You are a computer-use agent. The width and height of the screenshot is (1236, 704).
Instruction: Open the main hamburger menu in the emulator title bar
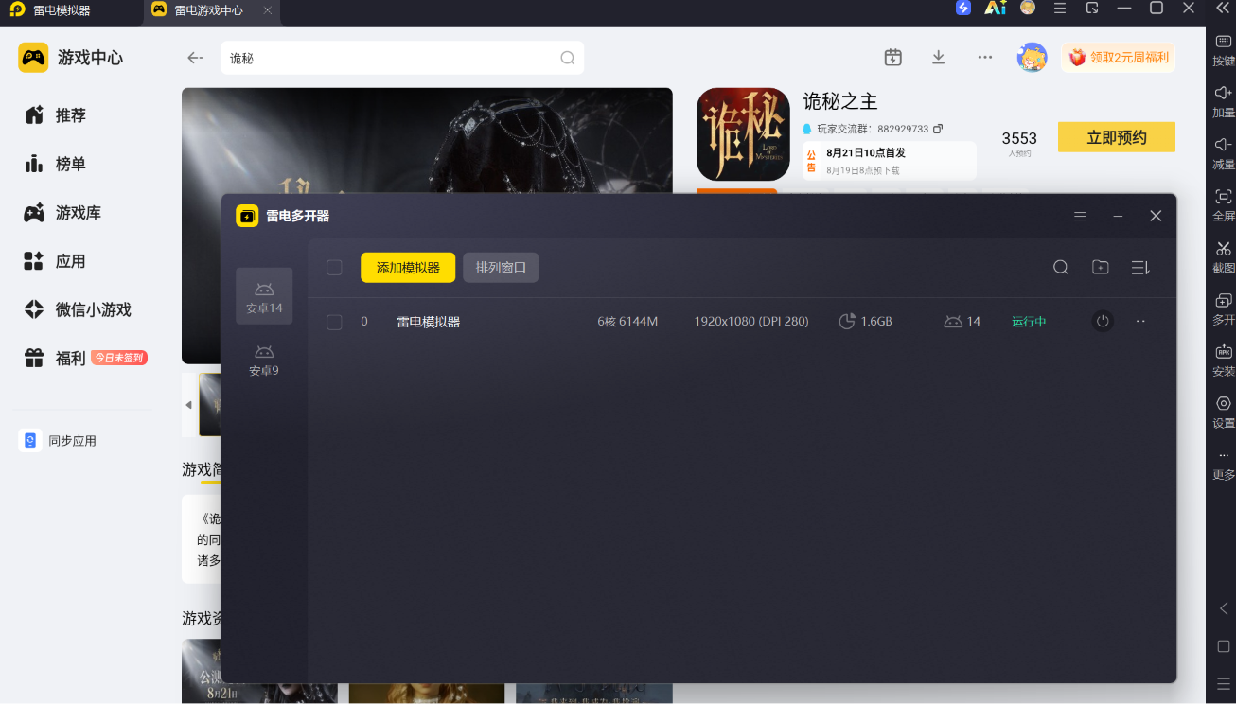pos(1060,9)
